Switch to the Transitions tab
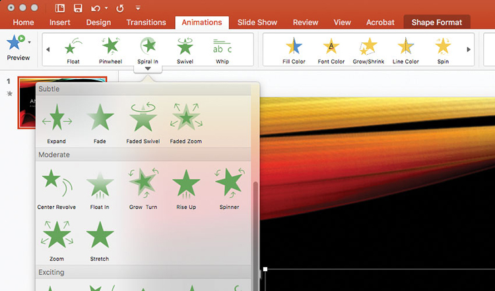Image resolution: width=495 pixels, height=291 pixels. coord(146,22)
